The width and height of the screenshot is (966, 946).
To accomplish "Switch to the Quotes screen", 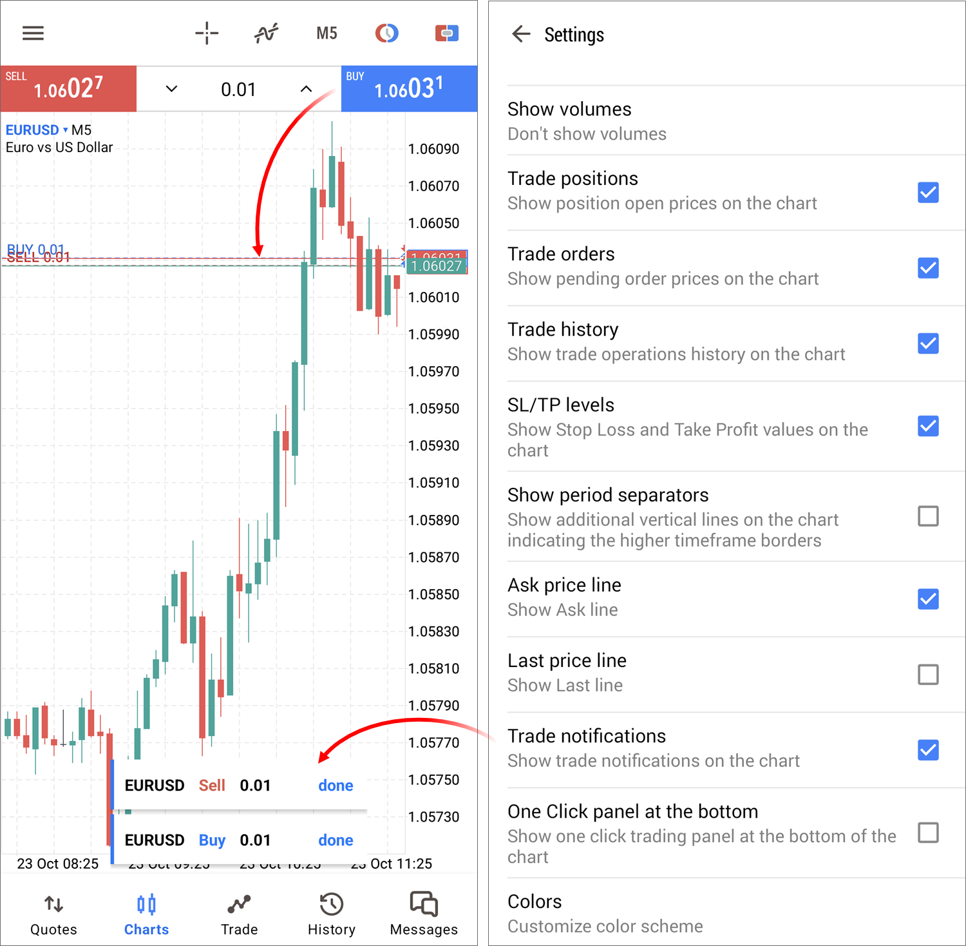I will (x=53, y=912).
